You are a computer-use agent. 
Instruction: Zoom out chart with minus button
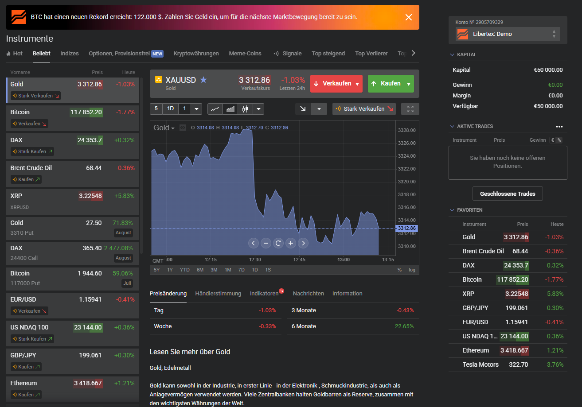[266, 243]
